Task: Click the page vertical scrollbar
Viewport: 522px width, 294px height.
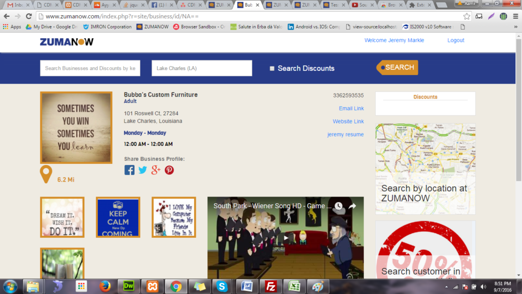Action: (518, 110)
